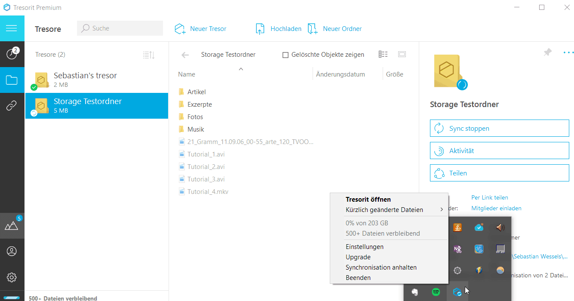The height and width of the screenshot is (301, 574).
Task: Click the OneNote clipper tray icon
Action: coord(457,249)
